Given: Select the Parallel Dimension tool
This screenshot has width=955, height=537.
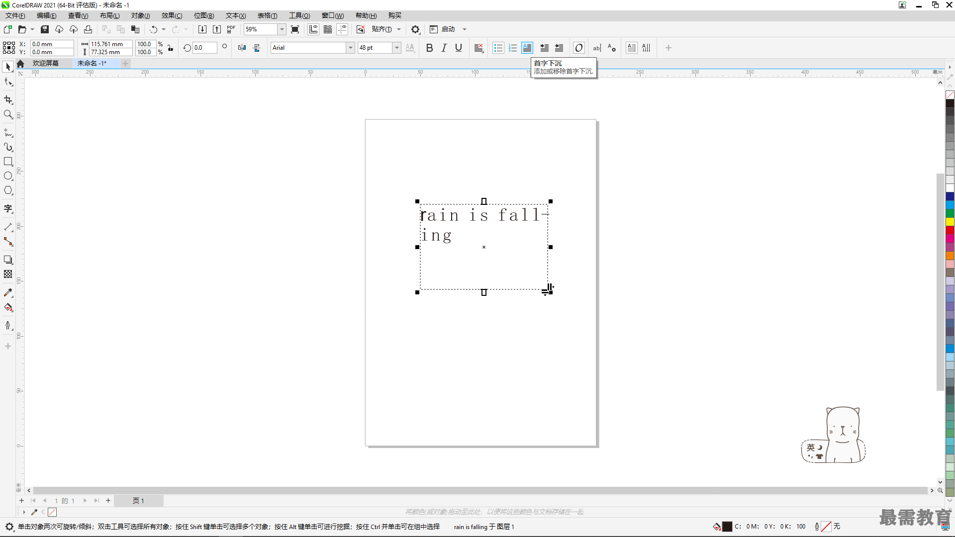Looking at the screenshot, I should tap(8, 227).
